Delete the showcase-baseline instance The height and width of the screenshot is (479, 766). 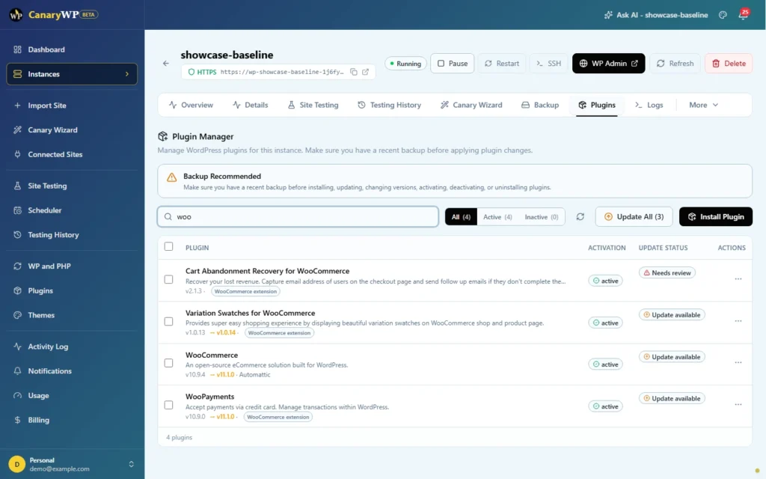click(729, 63)
